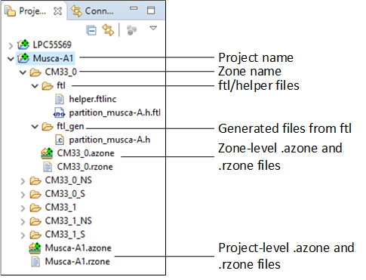Select CM33_0.rzone file name

coord(85,167)
